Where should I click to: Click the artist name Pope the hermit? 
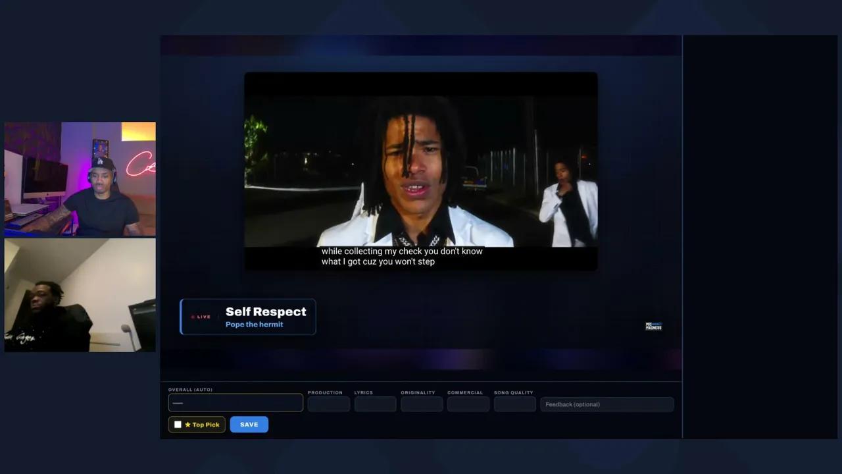point(254,325)
